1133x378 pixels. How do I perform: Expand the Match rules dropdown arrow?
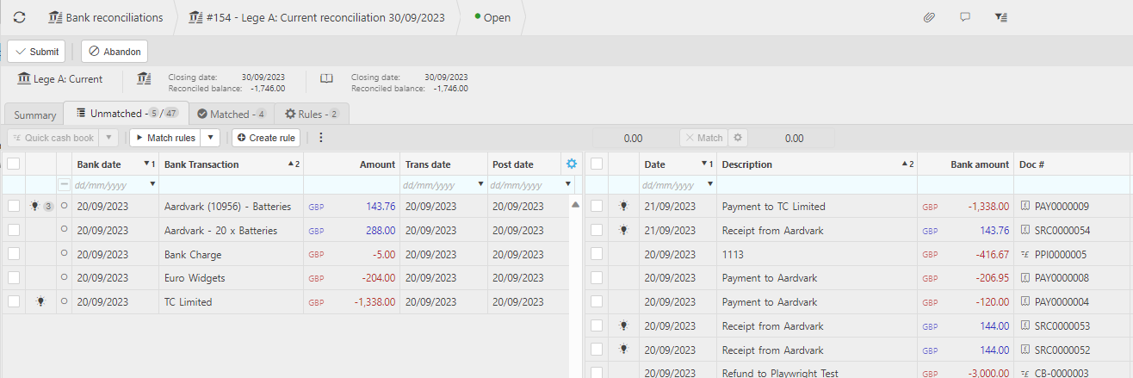point(210,138)
